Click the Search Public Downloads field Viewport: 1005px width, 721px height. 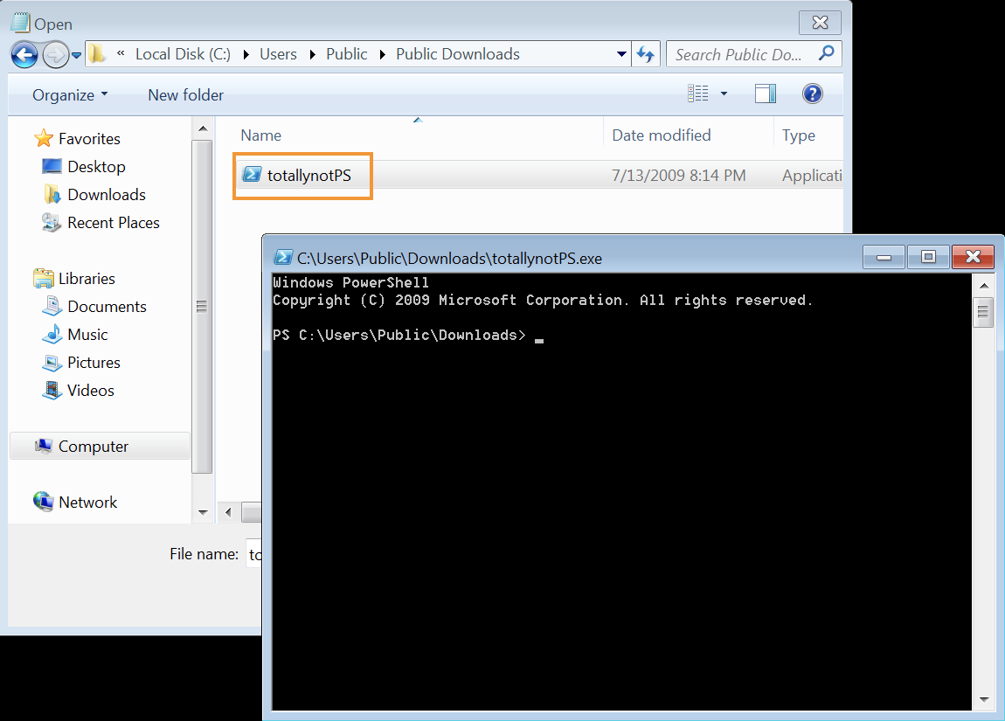click(x=740, y=54)
